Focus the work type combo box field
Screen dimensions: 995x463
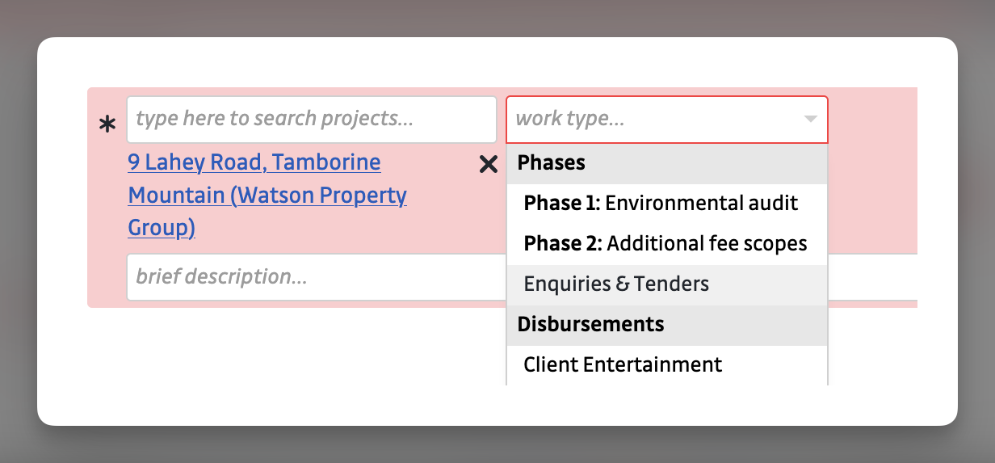(654, 120)
